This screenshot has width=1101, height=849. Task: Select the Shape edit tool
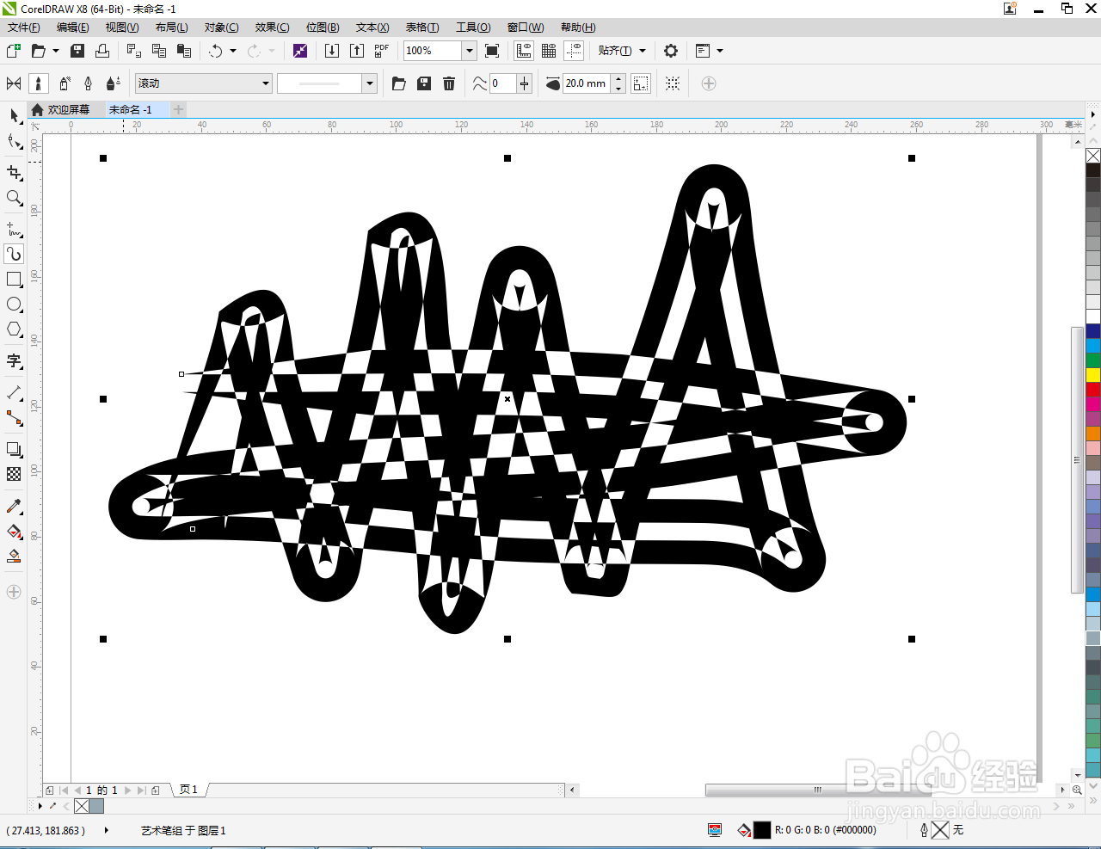(14, 141)
